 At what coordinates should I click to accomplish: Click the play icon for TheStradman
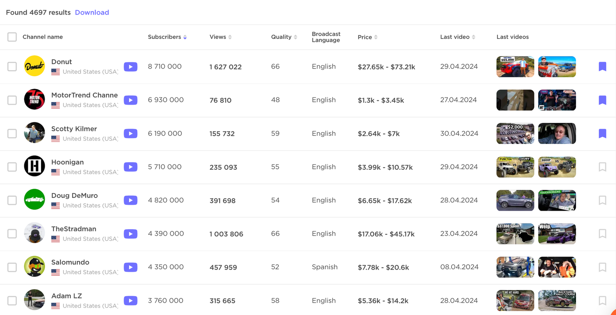(131, 234)
